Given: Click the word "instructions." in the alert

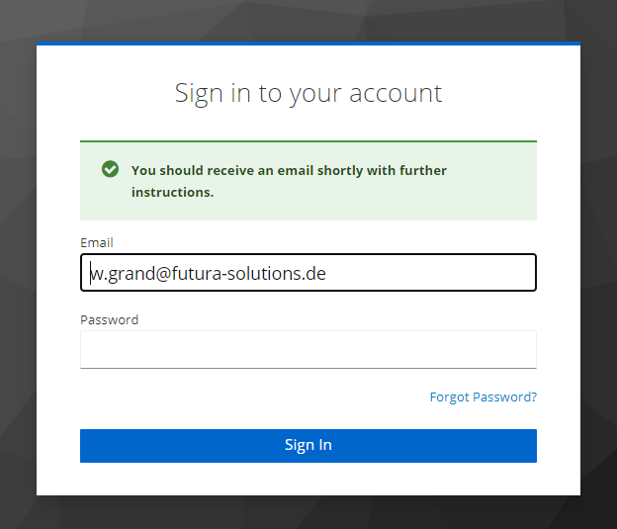Looking at the screenshot, I should click(172, 192).
